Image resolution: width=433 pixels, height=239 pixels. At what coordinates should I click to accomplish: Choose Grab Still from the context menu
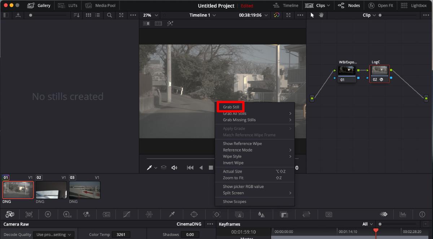click(x=231, y=107)
